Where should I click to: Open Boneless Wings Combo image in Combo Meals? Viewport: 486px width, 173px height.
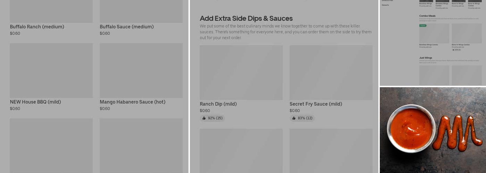pyautogui.click(x=434, y=34)
